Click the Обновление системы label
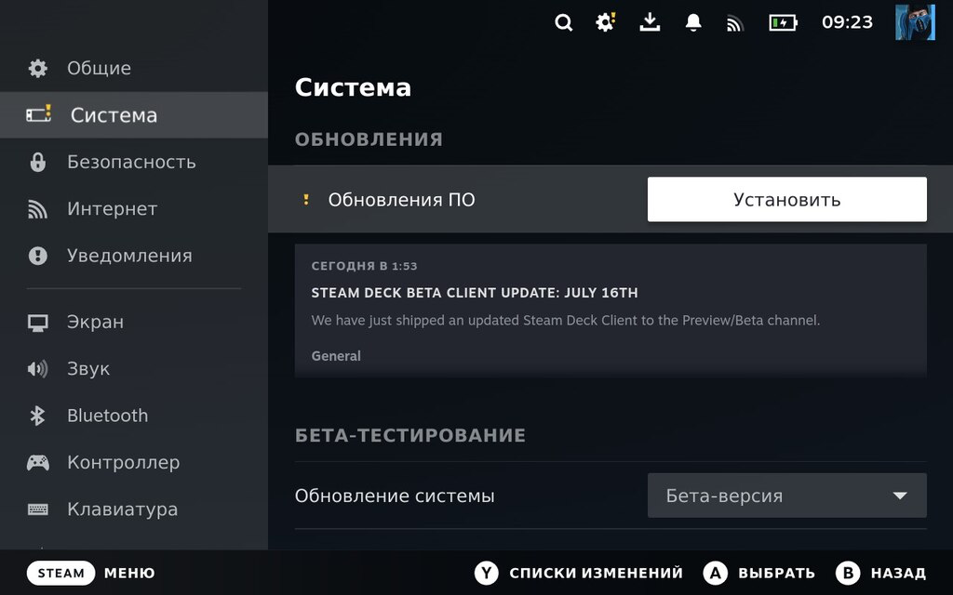 [x=395, y=496]
